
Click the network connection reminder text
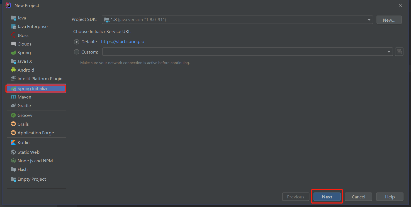135,63
